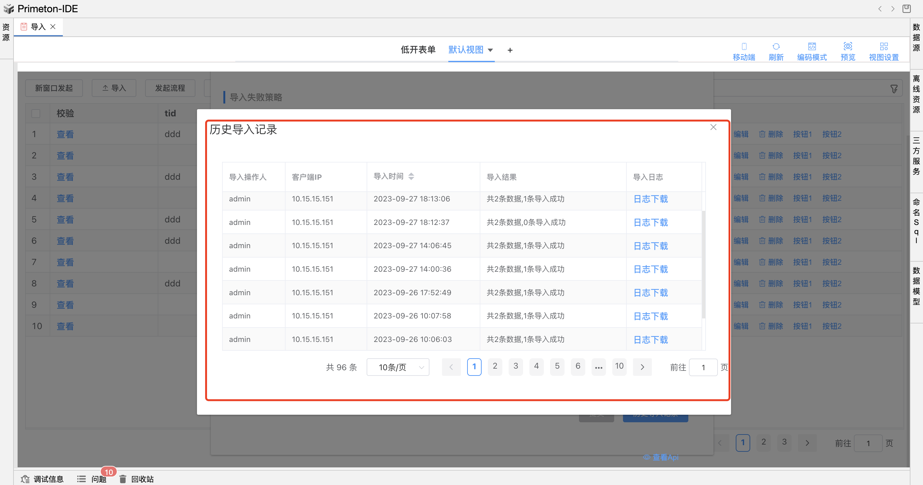Toggle the table header select-all checkbox
This screenshot has height=485, width=923.
click(36, 113)
